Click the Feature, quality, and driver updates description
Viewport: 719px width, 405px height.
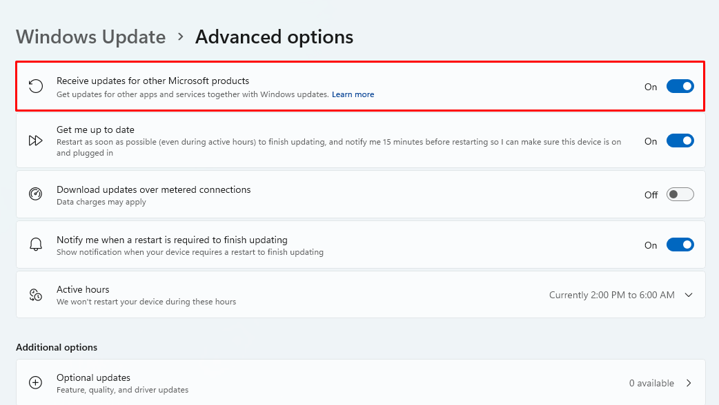(x=122, y=390)
